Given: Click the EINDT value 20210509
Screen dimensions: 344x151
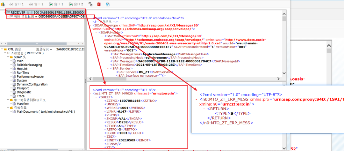Looking at the screenshot, I should click(127, 140).
